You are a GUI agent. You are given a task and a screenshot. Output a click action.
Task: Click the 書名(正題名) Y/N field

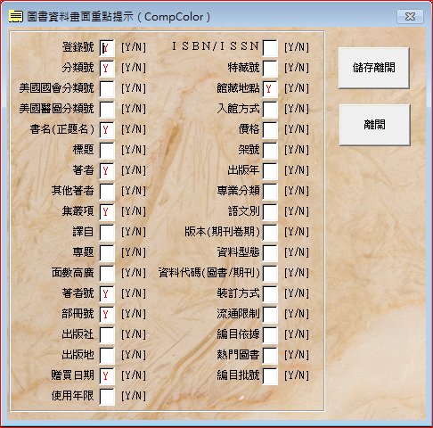tap(107, 130)
